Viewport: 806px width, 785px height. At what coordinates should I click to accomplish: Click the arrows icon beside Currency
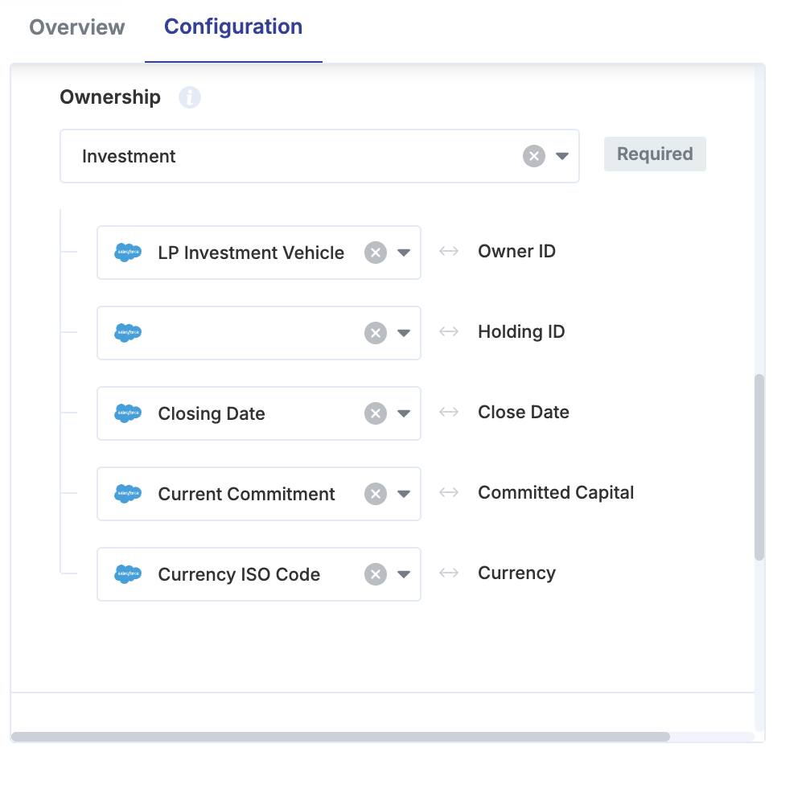449,573
